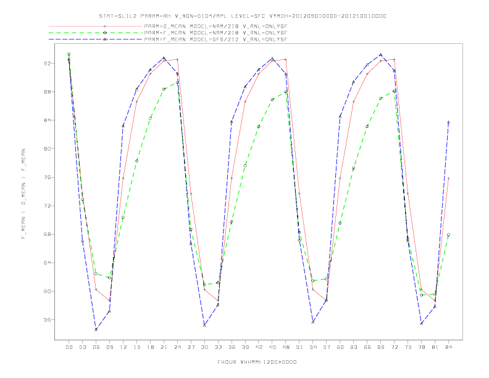The image size is (489, 378).
Task: Click the y-axis tick label 56
Action: coord(48,320)
